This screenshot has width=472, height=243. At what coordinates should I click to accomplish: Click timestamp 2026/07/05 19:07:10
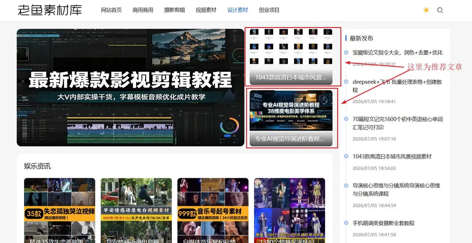click(374, 139)
